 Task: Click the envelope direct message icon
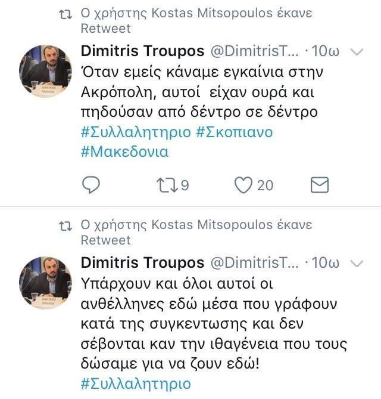coord(320,185)
